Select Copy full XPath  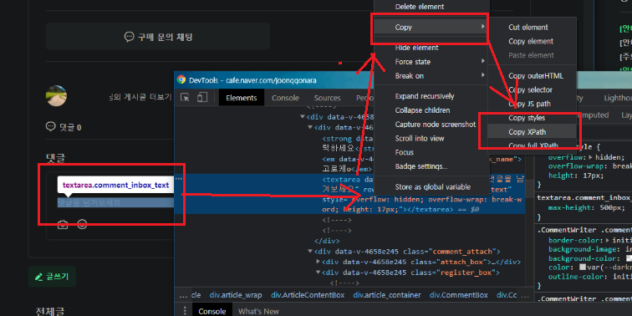tap(532, 145)
